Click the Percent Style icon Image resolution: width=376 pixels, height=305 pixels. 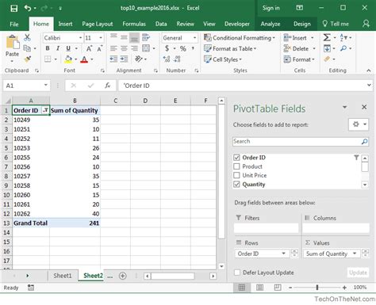coord(182,48)
